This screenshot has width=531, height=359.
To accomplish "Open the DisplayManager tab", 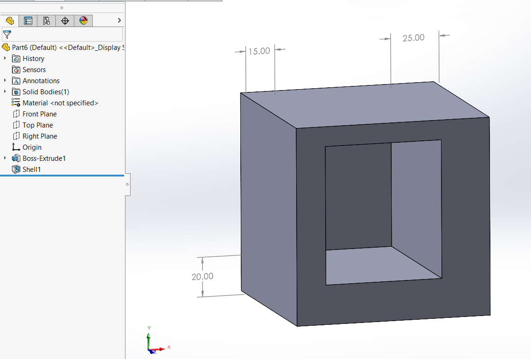I will [x=83, y=21].
